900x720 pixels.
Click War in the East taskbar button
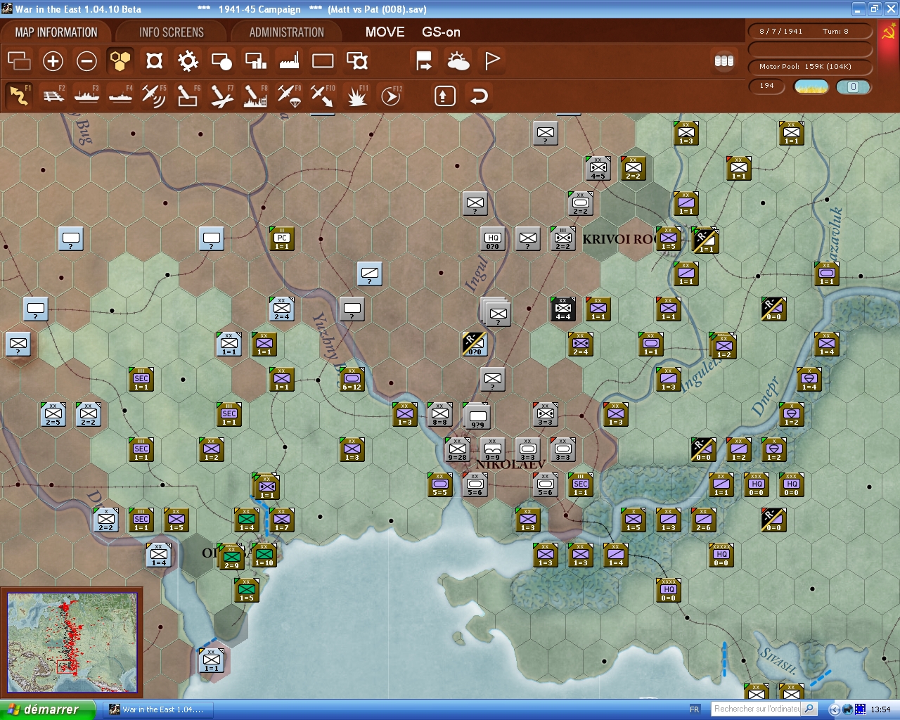click(x=160, y=709)
